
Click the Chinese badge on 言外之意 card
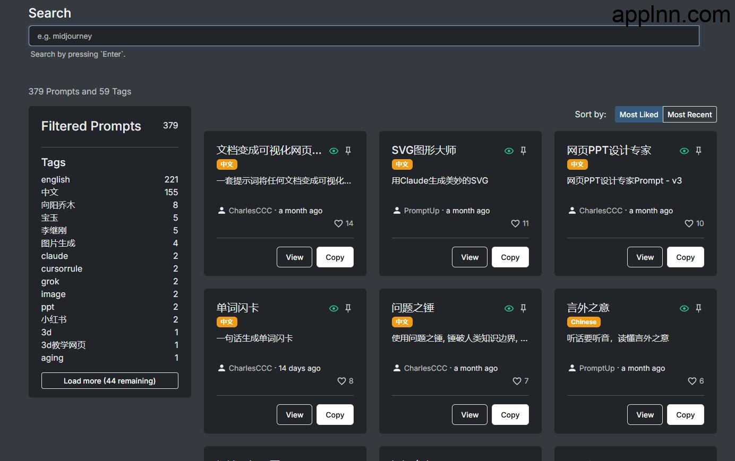(584, 322)
